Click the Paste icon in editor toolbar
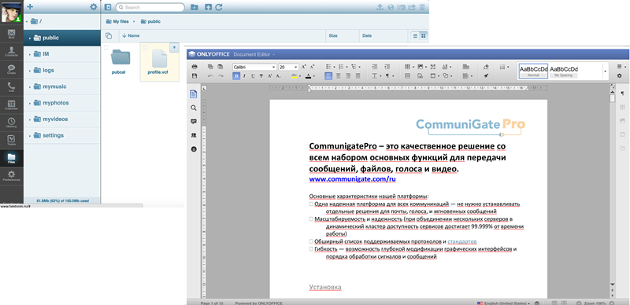This screenshot has width=630, height=305. pos(220,67)
